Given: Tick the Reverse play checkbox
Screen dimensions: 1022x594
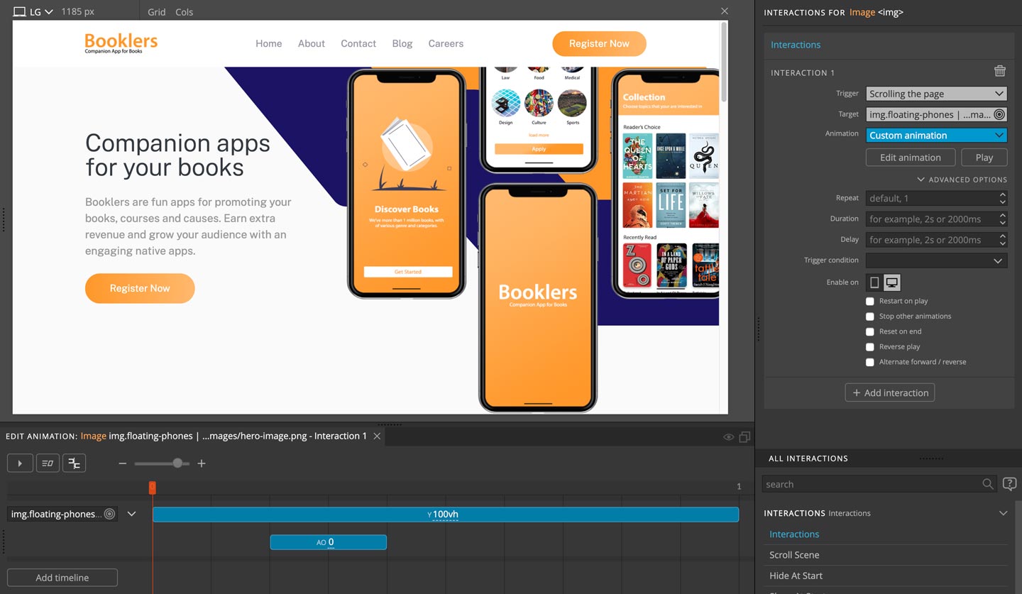Looking at the screenshot, I should (870, 347).
